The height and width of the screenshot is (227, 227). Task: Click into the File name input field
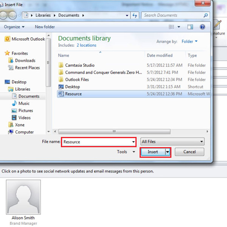97,142
